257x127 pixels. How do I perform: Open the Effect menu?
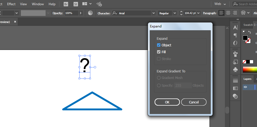pos(11,4)
